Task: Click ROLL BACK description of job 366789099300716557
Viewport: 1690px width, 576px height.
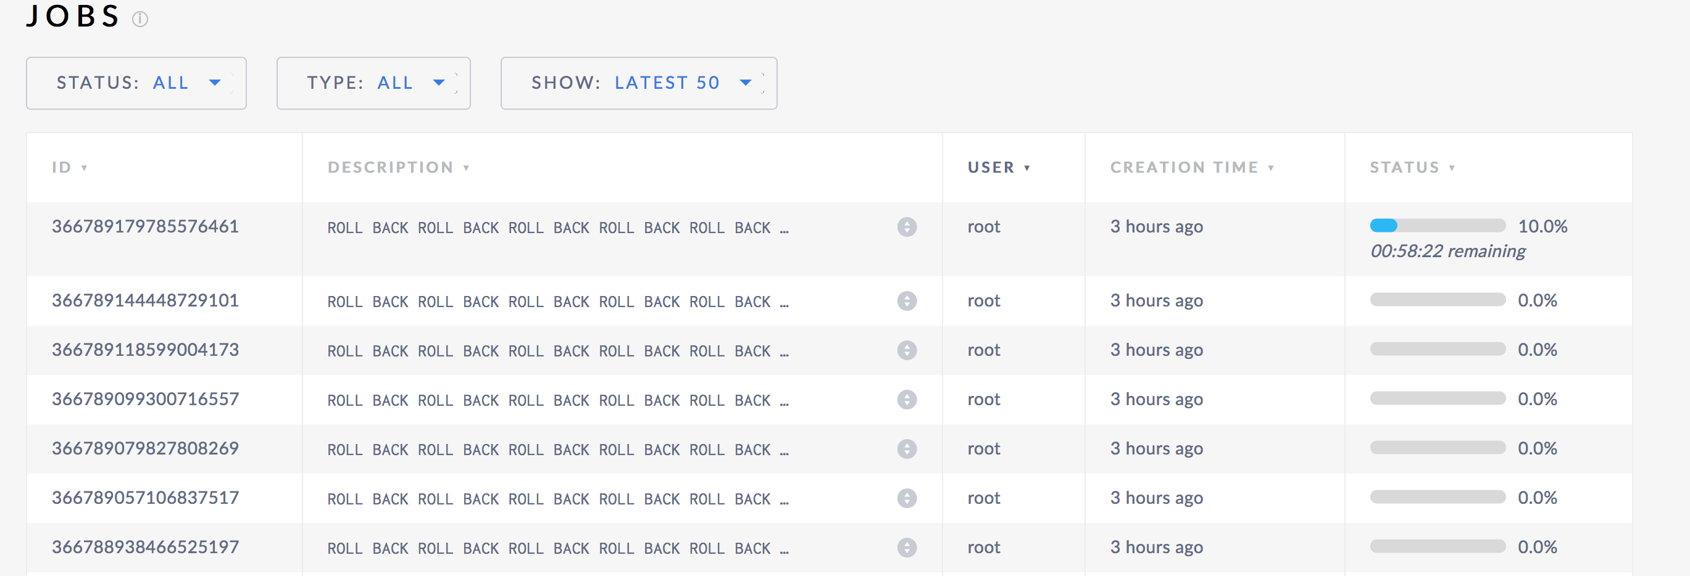Action: (x=557, y=400)
